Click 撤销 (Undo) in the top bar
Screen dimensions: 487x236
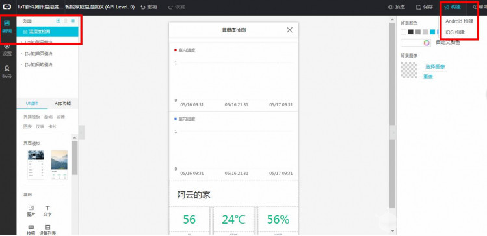coord(149,7)
